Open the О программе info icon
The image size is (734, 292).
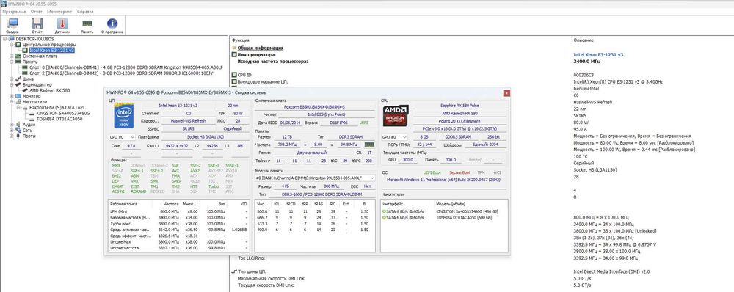[112, 23]
